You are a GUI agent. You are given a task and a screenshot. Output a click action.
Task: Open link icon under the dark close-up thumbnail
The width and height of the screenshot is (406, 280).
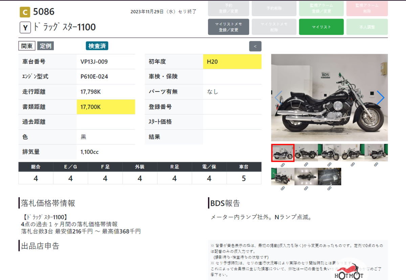[x=329, y=188]
